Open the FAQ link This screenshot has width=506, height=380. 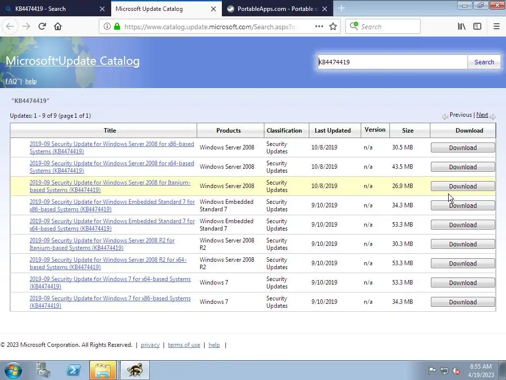tap(11, 81)
